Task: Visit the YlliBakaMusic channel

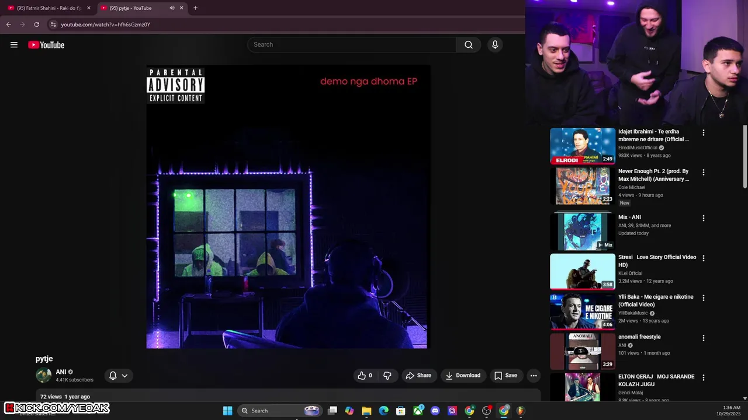Action: (x=633, y=313)
